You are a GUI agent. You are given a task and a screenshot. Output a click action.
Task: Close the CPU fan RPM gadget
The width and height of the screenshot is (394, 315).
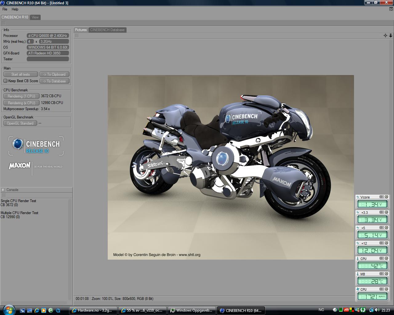pyautogui.click(x=386, y=289)
